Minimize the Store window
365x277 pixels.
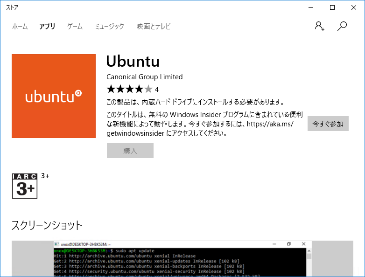pyautogui.click(x=310, y=7)
